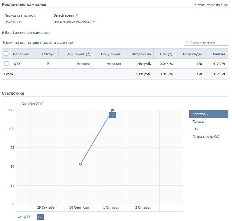Click the search magnifier icon
The image size is (232, 221).
point(187,42)
